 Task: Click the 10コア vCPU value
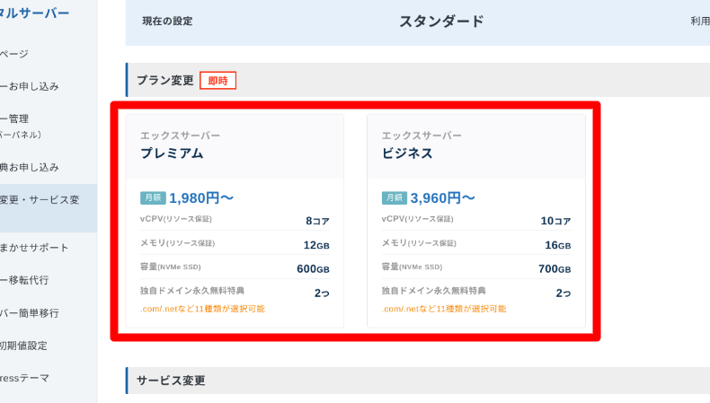tap(555, 221)
